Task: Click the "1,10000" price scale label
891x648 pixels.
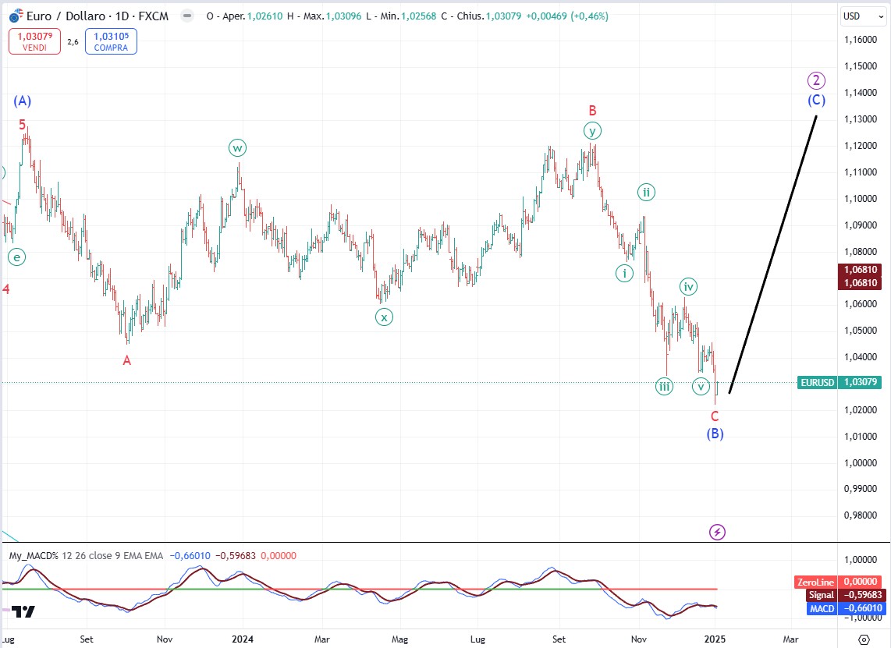Action: [x=861, y=199]
